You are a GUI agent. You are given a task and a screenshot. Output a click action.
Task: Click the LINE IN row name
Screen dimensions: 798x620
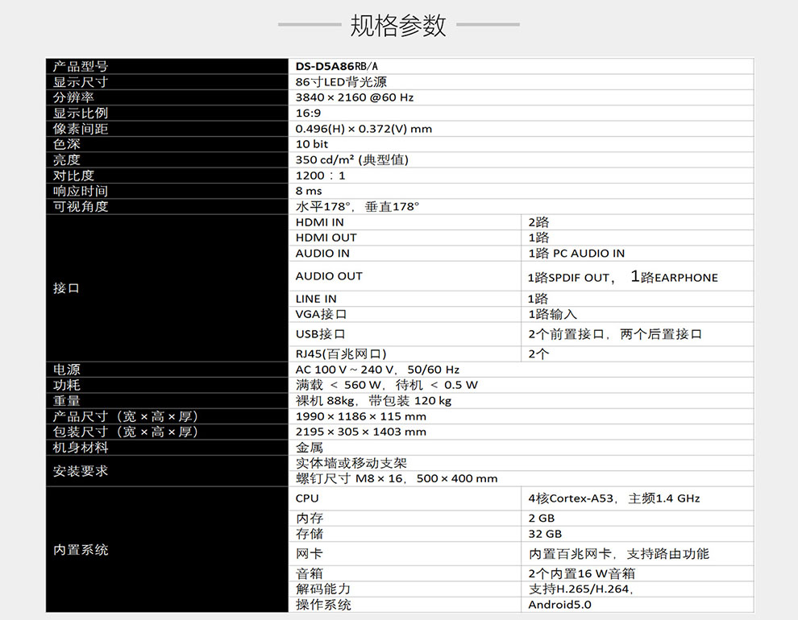point(316,300)
